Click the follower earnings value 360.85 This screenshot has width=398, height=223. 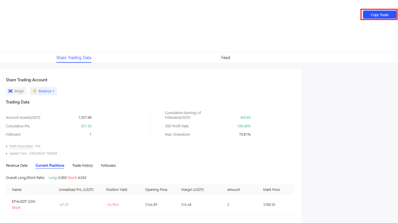coord(245,117)
